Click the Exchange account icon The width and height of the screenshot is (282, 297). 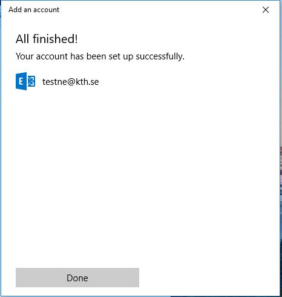point(25,81)
